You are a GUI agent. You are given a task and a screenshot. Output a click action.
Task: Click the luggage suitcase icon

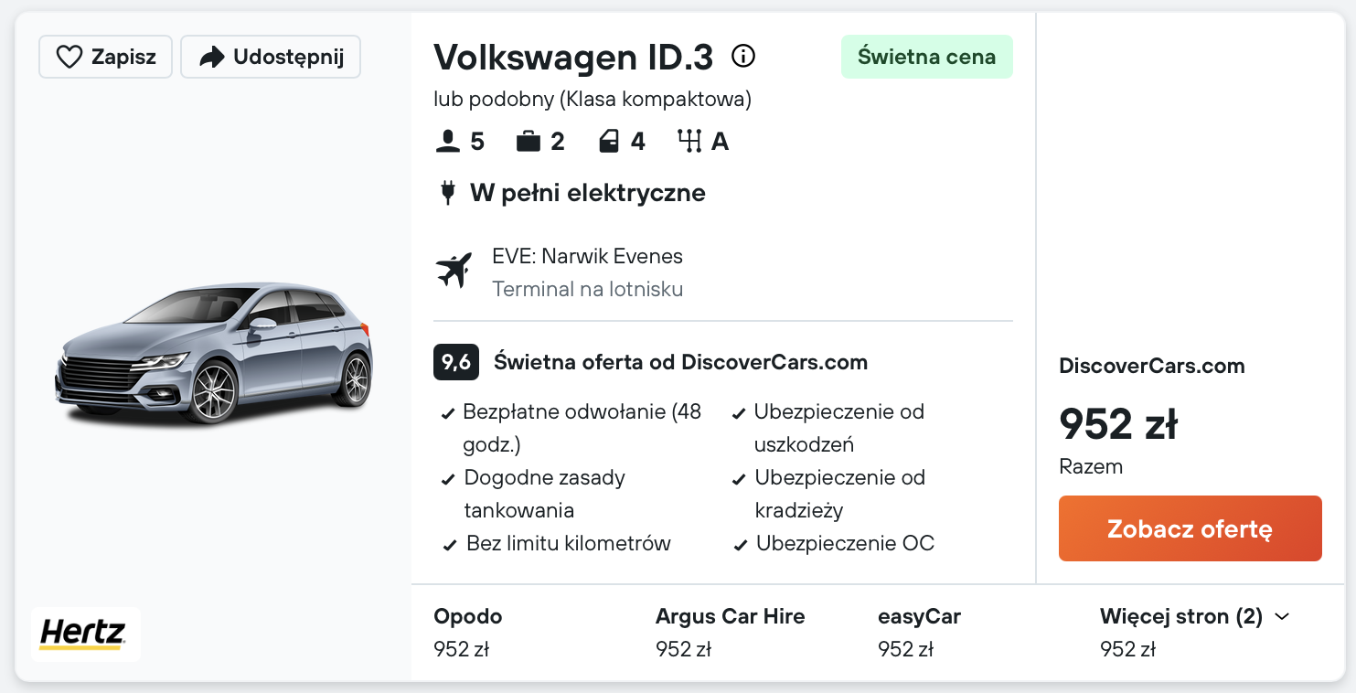point(528,142)
